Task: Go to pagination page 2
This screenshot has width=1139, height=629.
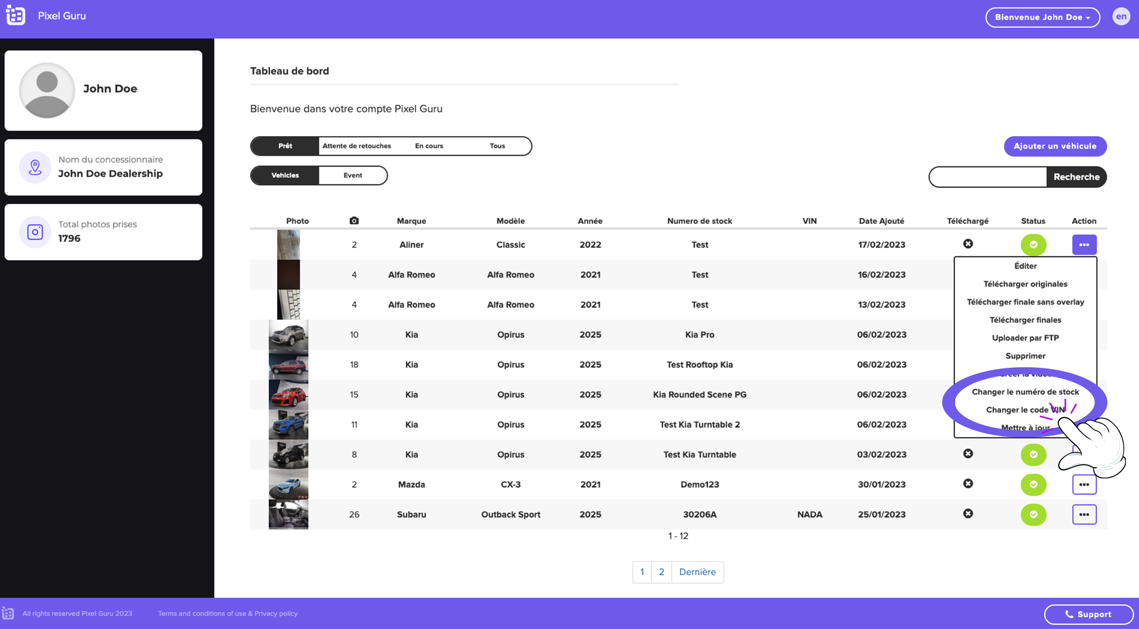Action: pyautogui.click(x=661, y=572)
